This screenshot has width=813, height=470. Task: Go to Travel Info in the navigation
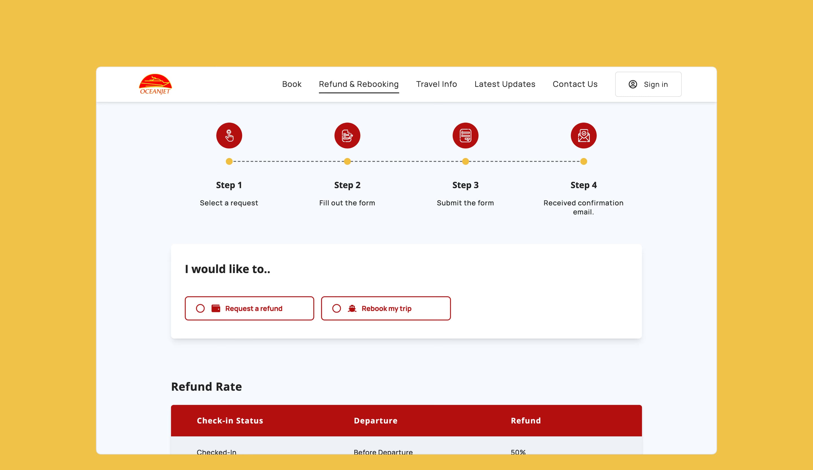point(436,84)
